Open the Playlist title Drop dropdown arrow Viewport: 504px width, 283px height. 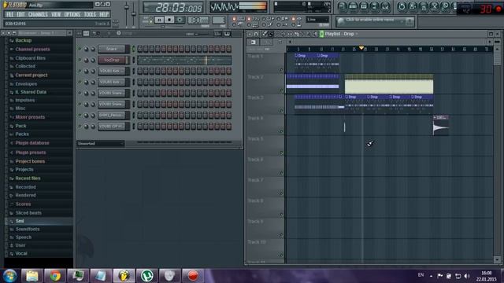coord(357,34)
